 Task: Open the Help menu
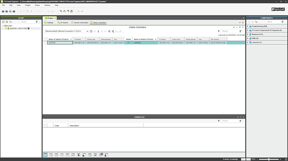click(56, 5)
